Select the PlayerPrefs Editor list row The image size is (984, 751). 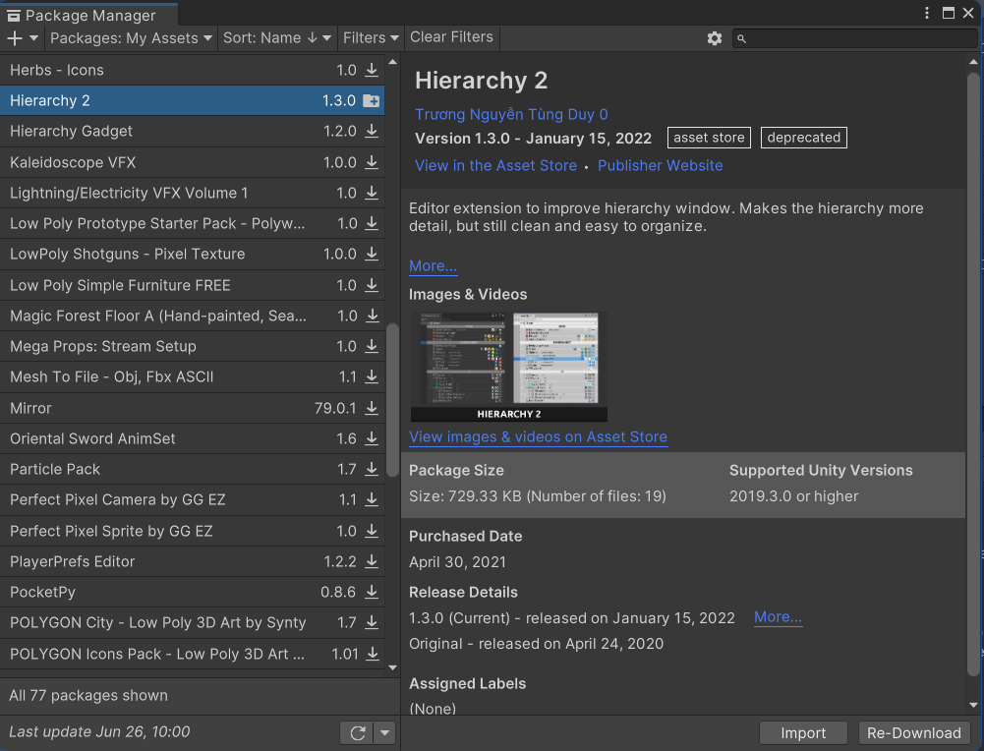pyautogui.click(x=192, y=561)
